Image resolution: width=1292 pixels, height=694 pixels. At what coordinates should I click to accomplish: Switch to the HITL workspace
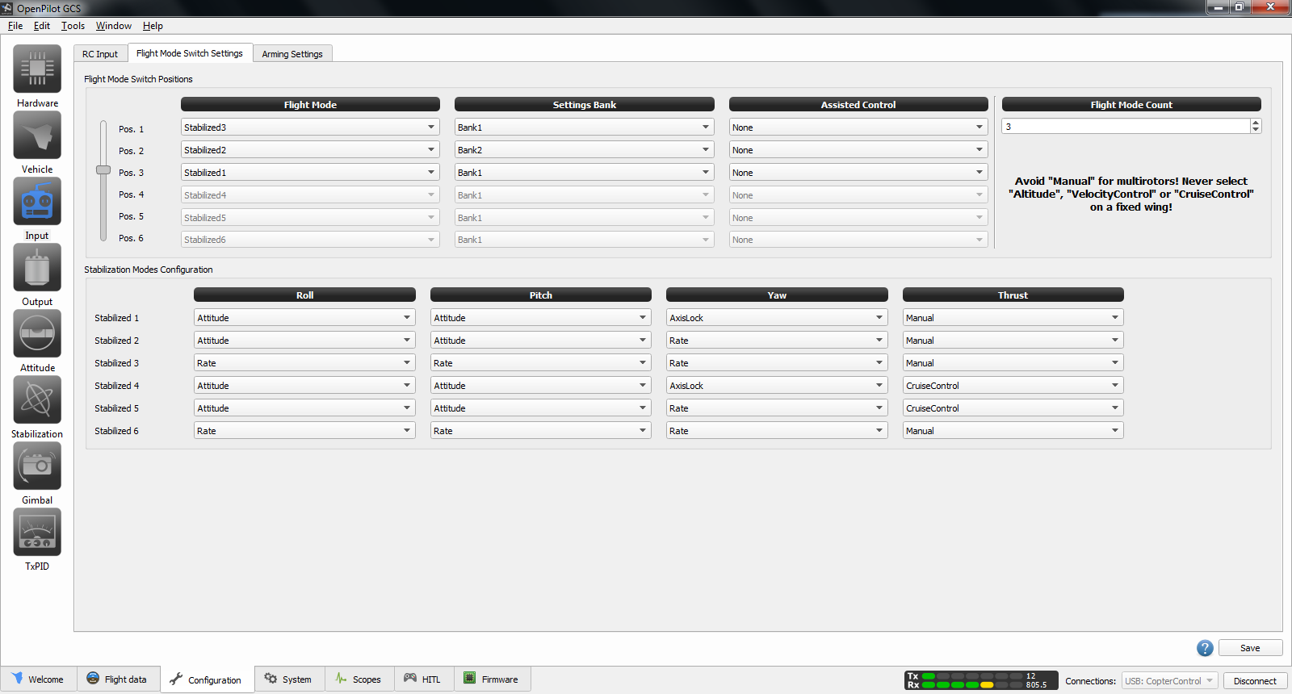point(423,679)
